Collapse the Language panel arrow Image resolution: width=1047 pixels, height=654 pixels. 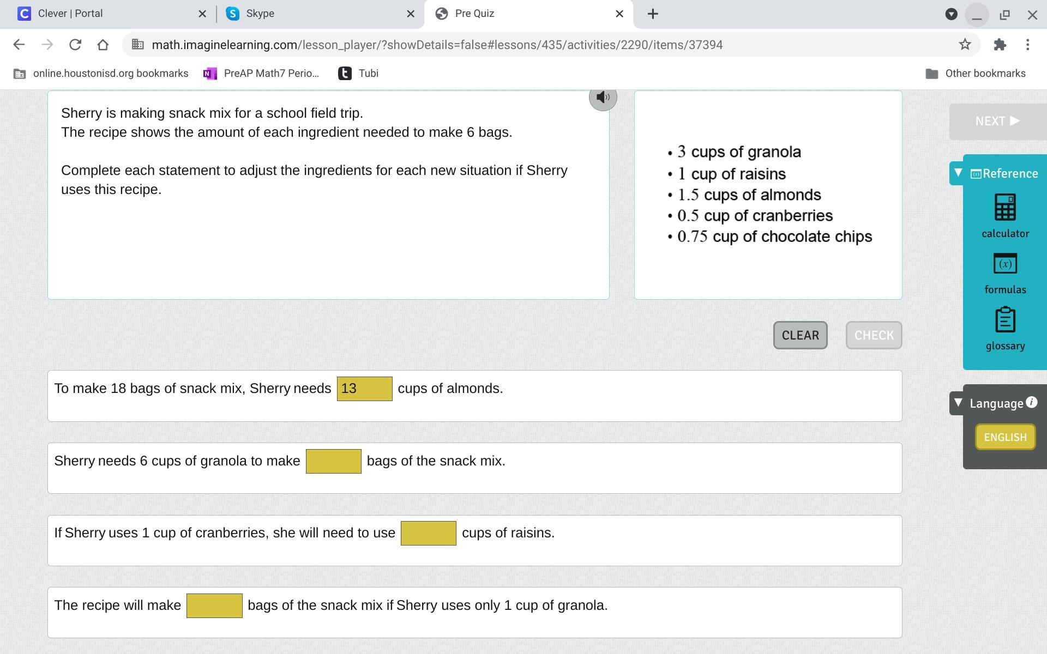point(958,403)
